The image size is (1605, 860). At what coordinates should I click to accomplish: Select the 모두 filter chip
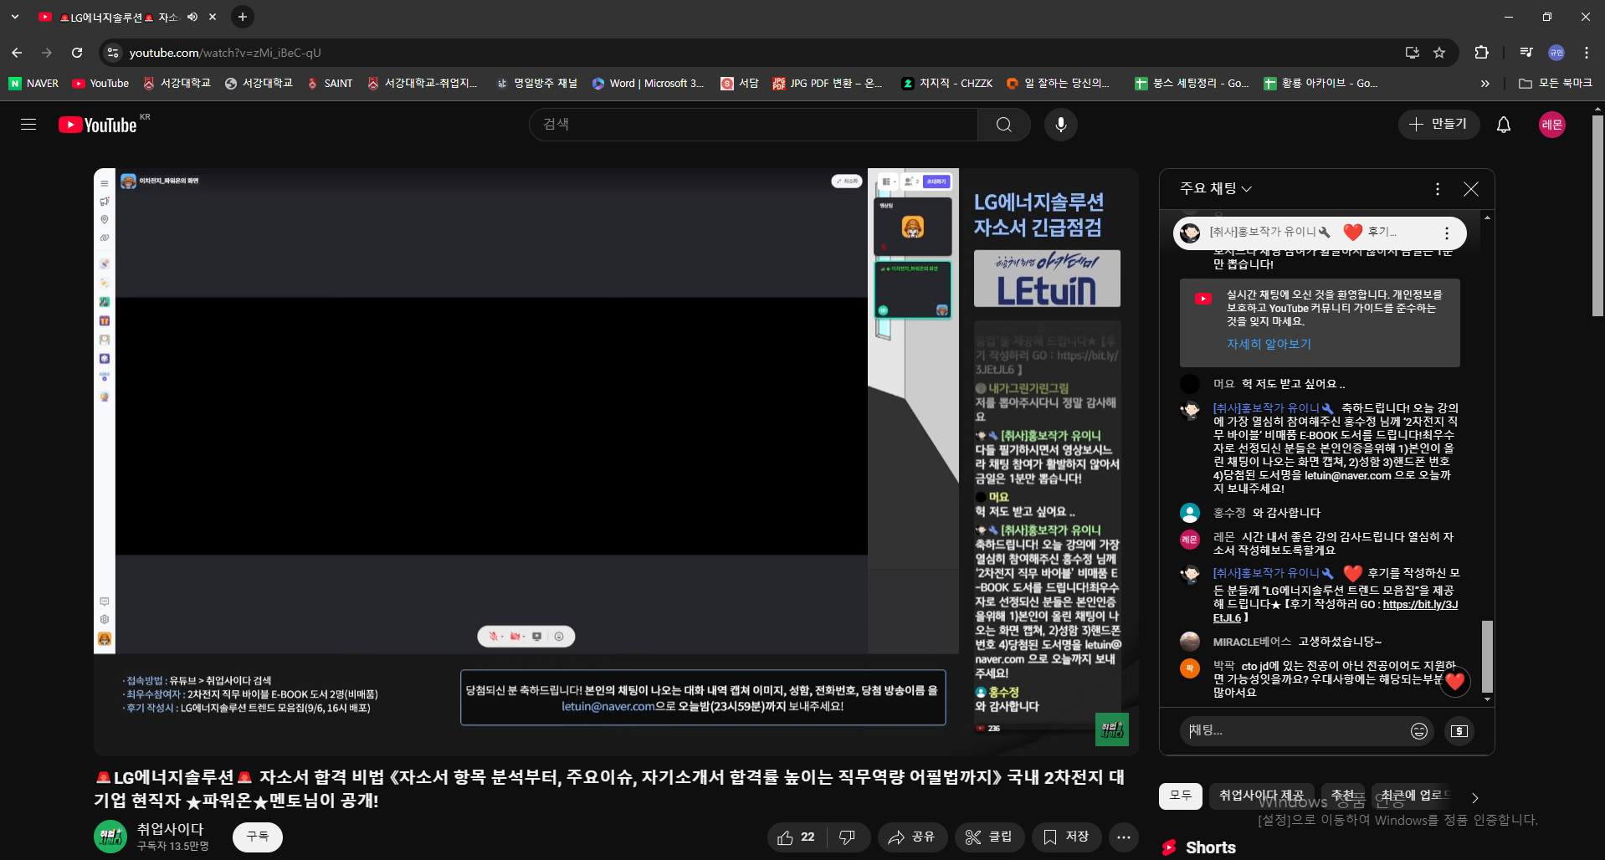pyautogui.click(x=1180, y=796)
